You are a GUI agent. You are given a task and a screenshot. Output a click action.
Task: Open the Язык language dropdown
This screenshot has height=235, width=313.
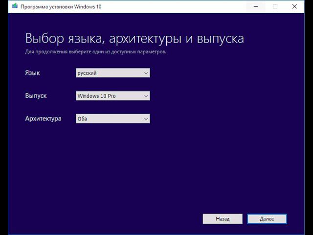click(x=112, y=73)
